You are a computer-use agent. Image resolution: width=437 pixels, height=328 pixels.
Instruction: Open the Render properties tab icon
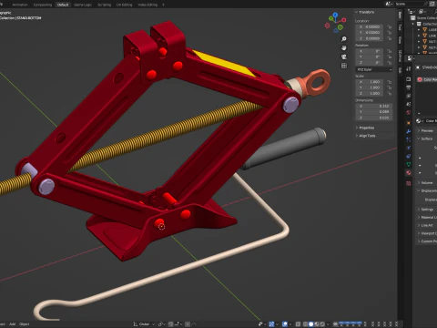(409, 79)
